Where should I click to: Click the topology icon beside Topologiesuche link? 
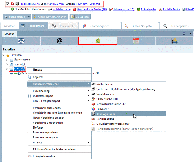coord(17,4)
